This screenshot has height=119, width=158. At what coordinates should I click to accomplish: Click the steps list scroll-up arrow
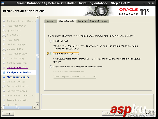point(38,18)
